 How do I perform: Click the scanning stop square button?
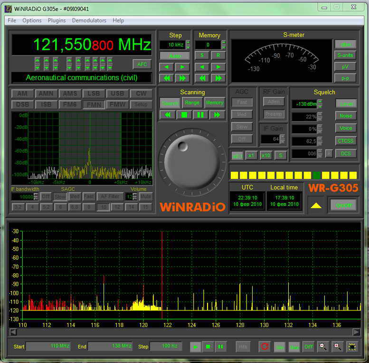184,115
